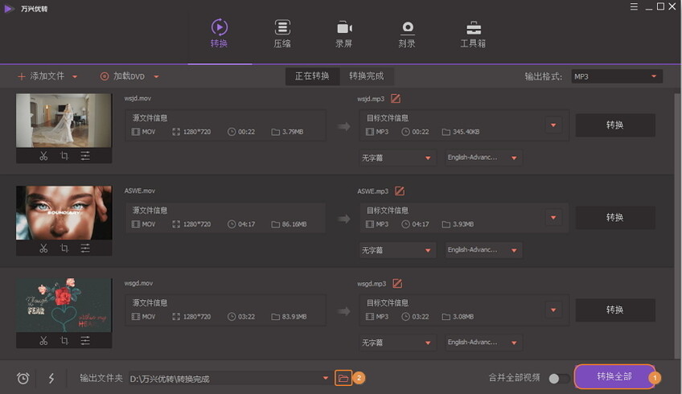The width and height of the screenshot is (682, 394).
Task: Open effects settings icon under wsgd.mov
Action: pos(85,340)
